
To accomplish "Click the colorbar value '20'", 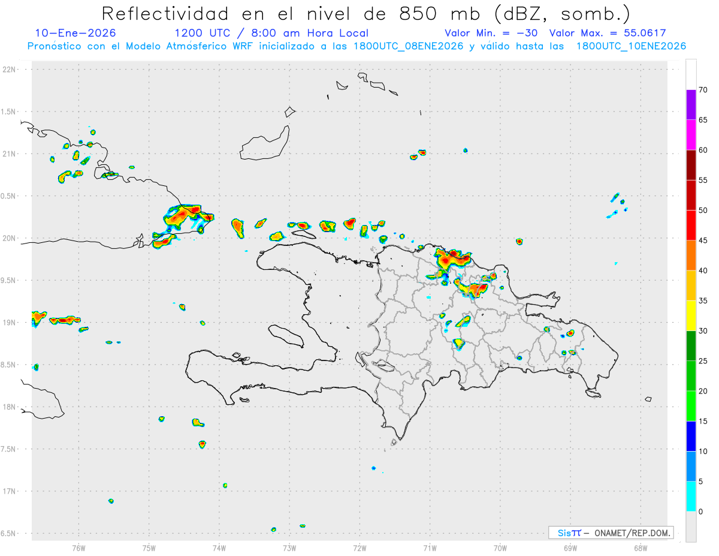I will tap(703, 391).
